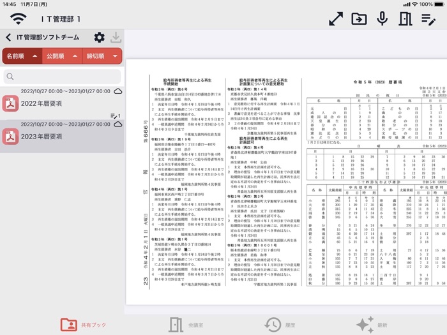This screenshot has width=447, height=335.
Task: Tap the IT管理部 1 title
Action: 61,19
